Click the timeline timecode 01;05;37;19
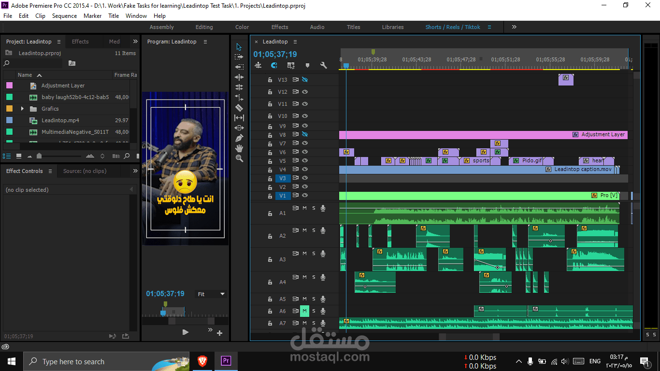The width and height of the screenshot is (660, 371). pyautogui.click(x=275, y=54)
